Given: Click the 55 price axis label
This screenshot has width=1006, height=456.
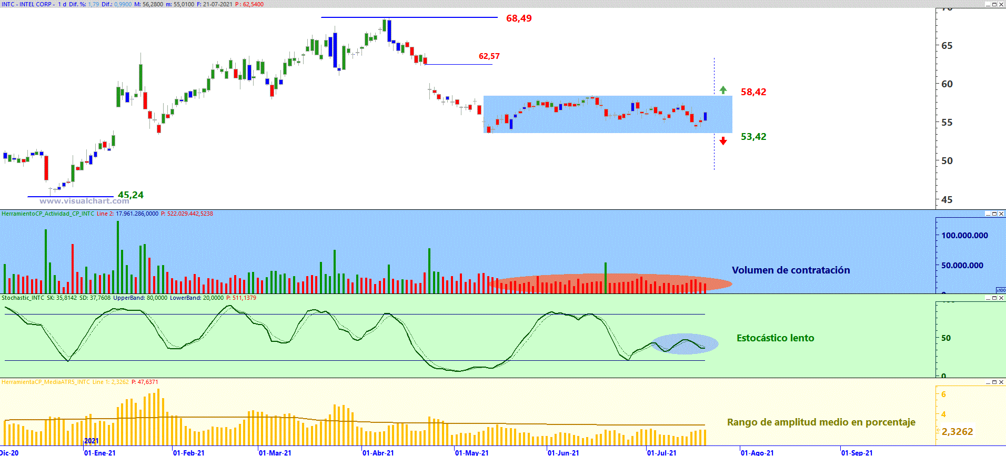Looking at the screenshot, I should pyautogui.click(x=947, y=123).
